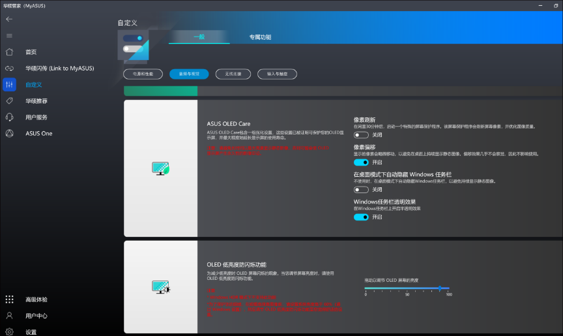Collapse the sidebar via hamburger menu icon

(9, 36)
